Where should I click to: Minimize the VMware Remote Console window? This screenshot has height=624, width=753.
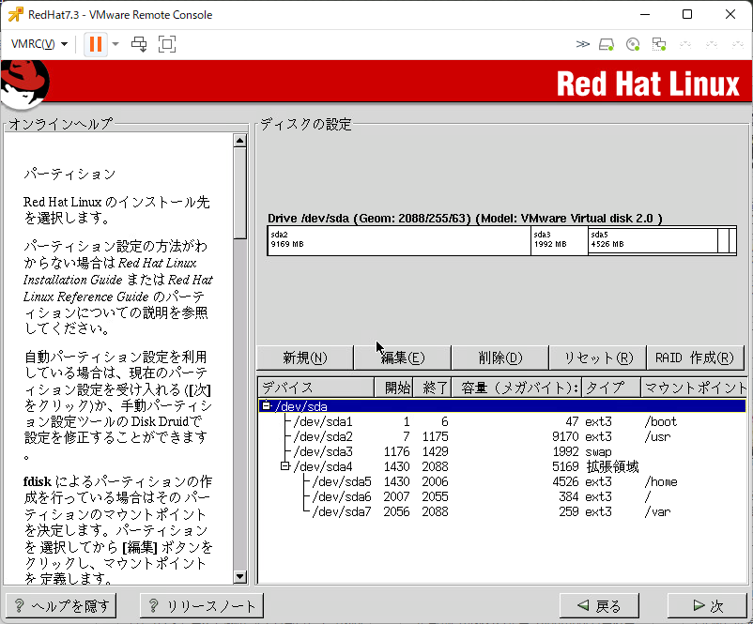(645, 14)
